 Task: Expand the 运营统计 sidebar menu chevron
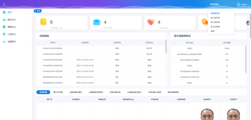click(29, 41)
